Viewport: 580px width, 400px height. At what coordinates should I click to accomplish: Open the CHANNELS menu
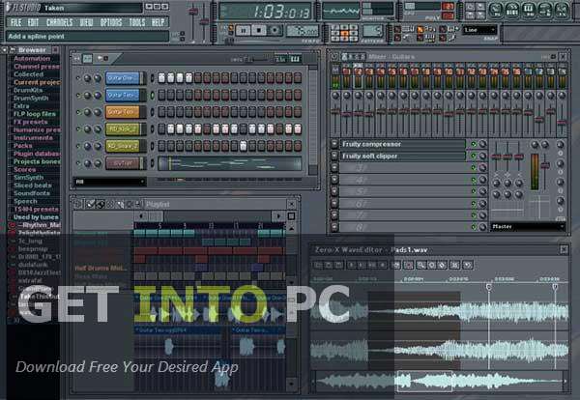click(x=59, y=22)
